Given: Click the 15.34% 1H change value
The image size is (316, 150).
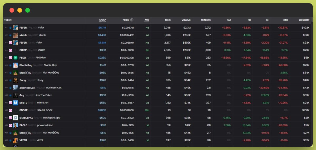Looking at the screenshot, I should (246, 125).
